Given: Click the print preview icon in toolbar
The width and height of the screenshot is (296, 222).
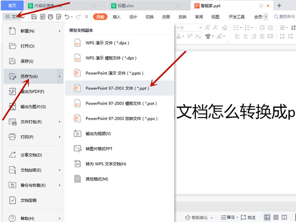Looking at the screenshot, I should tap(59, 17).
